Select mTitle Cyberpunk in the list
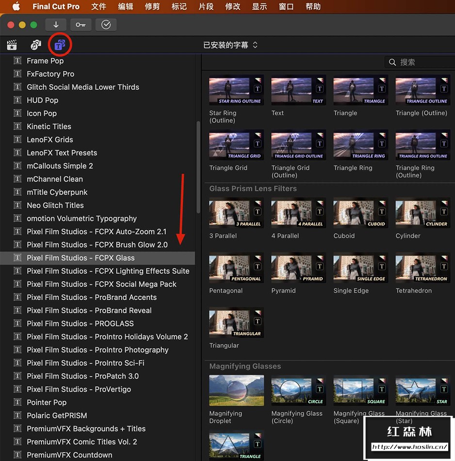The height and width of the screenshot is (461, 455). click(x=57, y=192)
